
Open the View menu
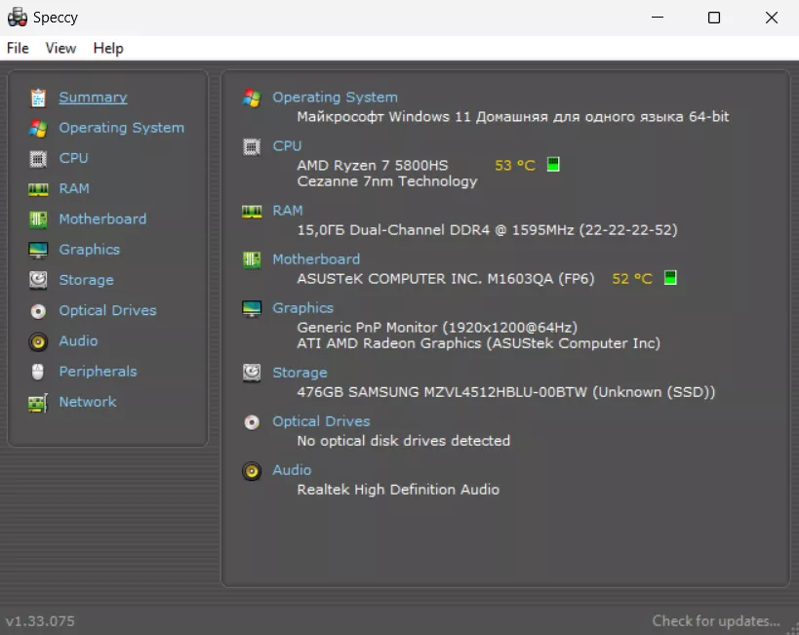click(x=60, y=48)
